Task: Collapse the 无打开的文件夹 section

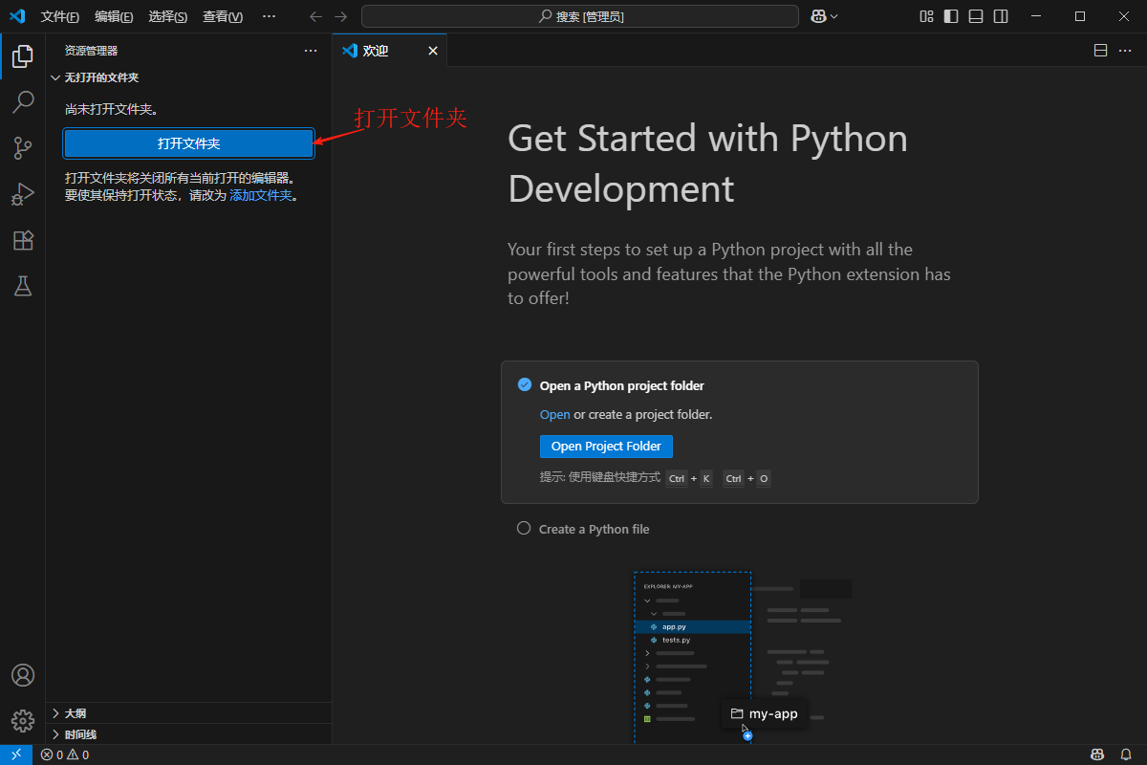Action: point(188,77)
